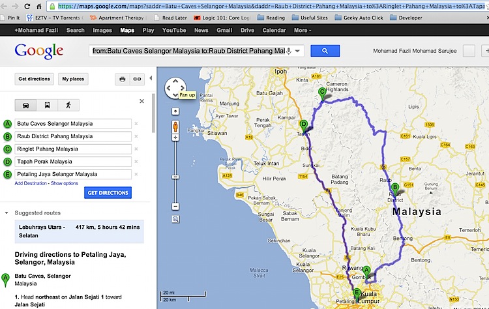Remove the Ringlet destination with its X
The width and height of the screenshot is (489, 309).
coord(136,149)
